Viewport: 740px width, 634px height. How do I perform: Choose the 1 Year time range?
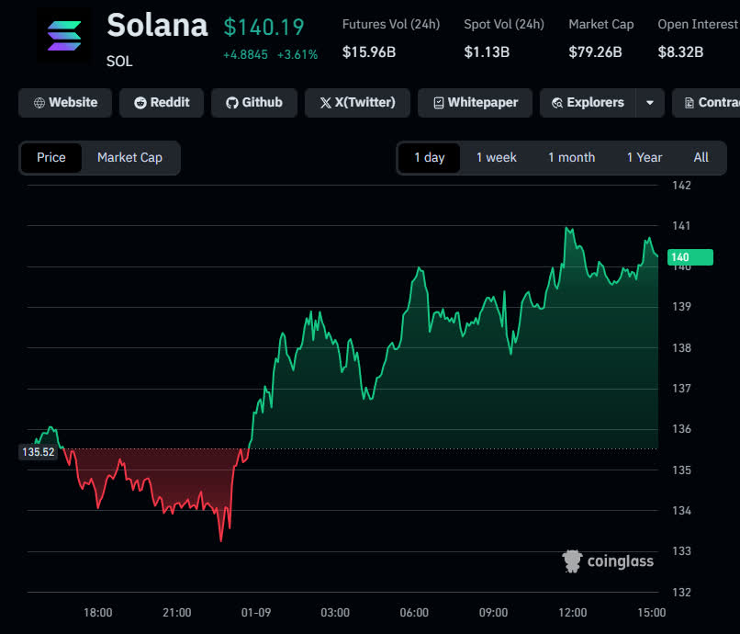point(644,158)
